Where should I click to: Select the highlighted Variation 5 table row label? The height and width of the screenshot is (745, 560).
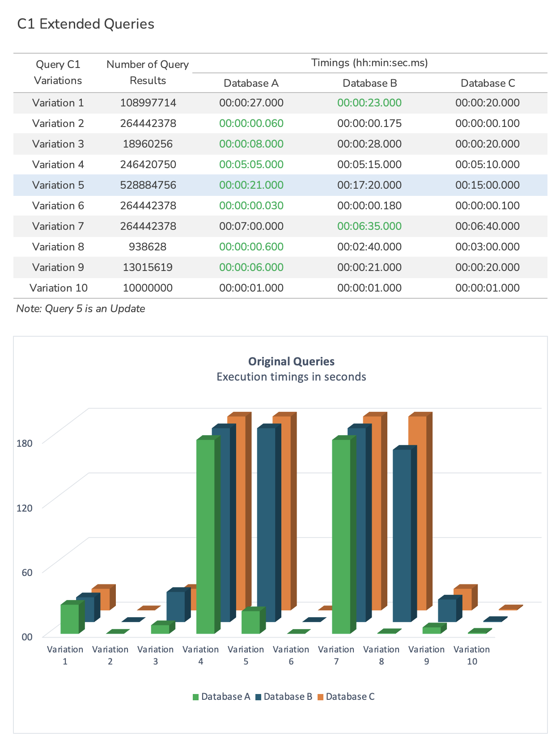(x=58, y=185)
